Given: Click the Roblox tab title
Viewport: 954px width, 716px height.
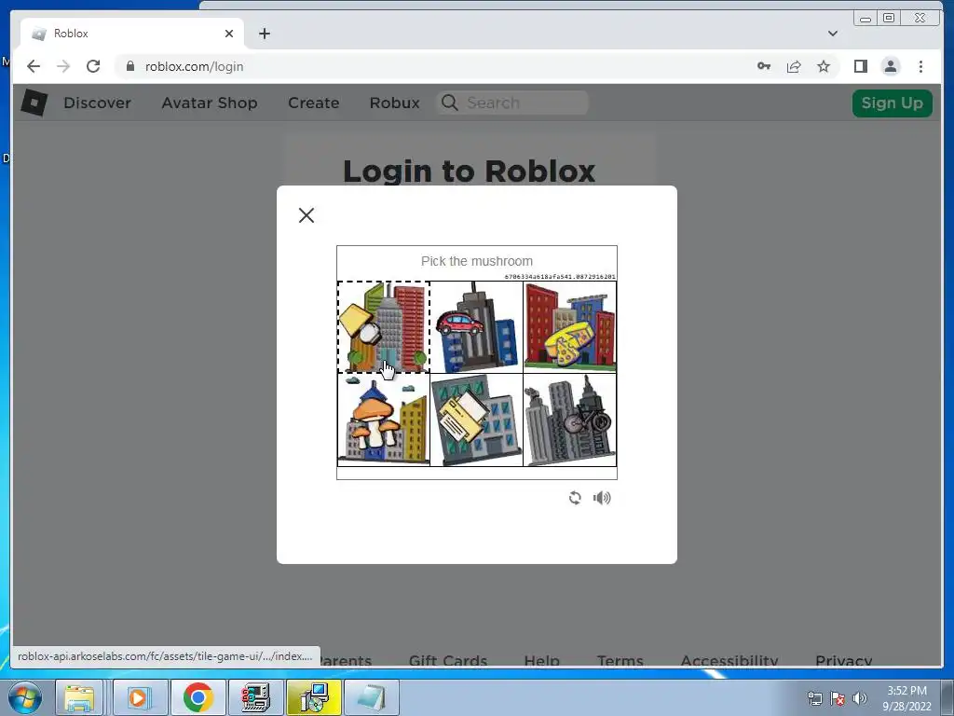Looking at the screenshot, I should (x=71, y=34).
